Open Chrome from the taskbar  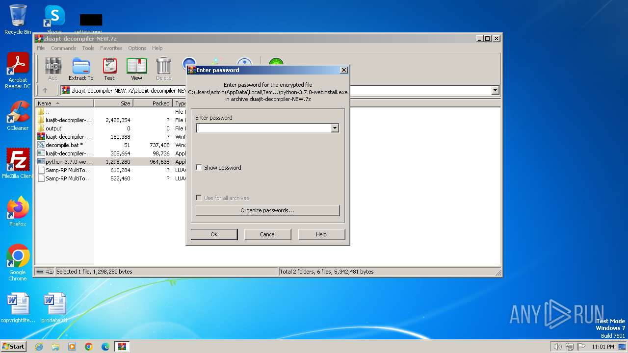(89, 347)
